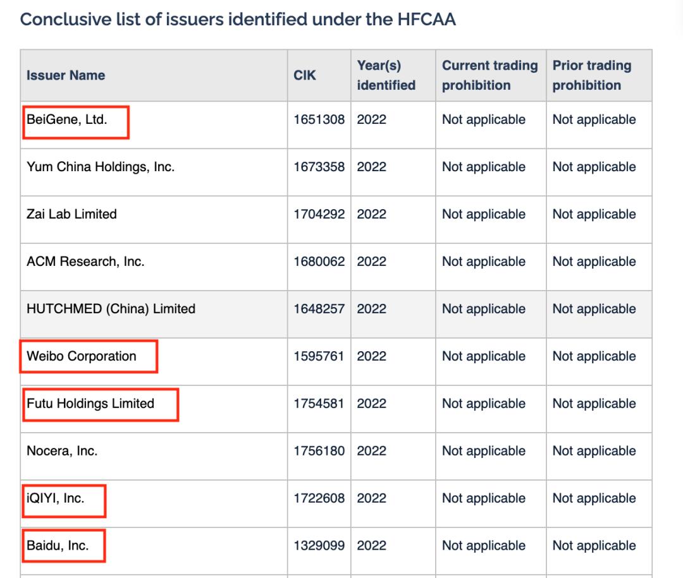Click the Issuer Name column header
Screen dimensions: 683x578
(x=66, y=75)
